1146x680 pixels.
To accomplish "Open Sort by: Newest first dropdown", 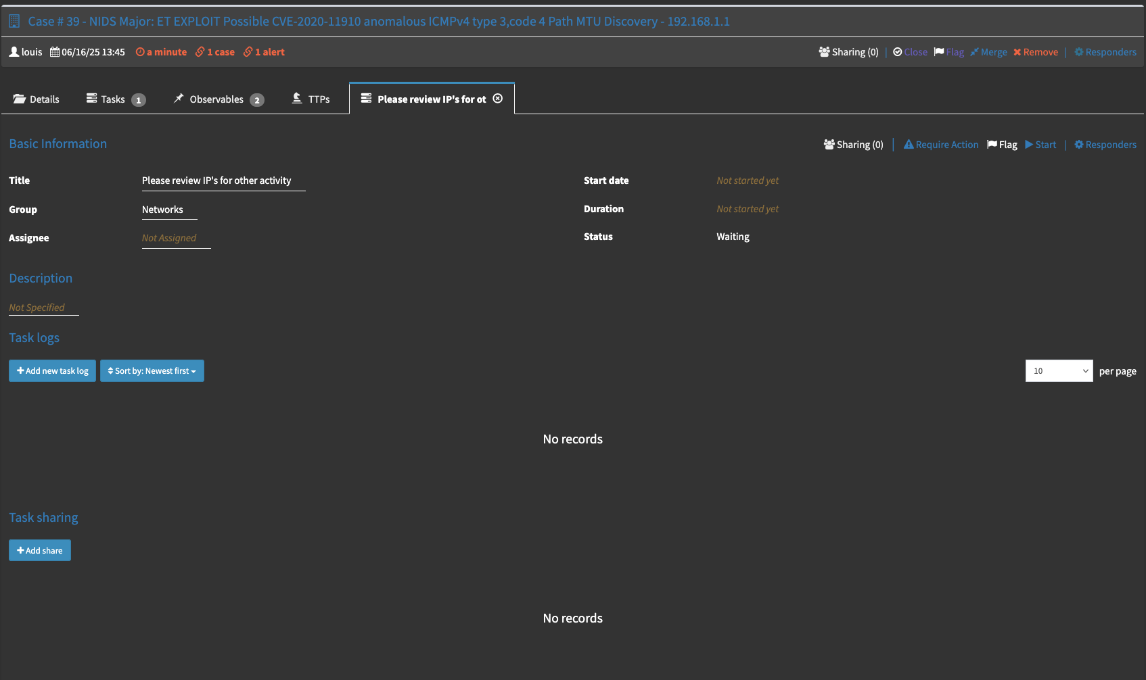I will [152, 371].
